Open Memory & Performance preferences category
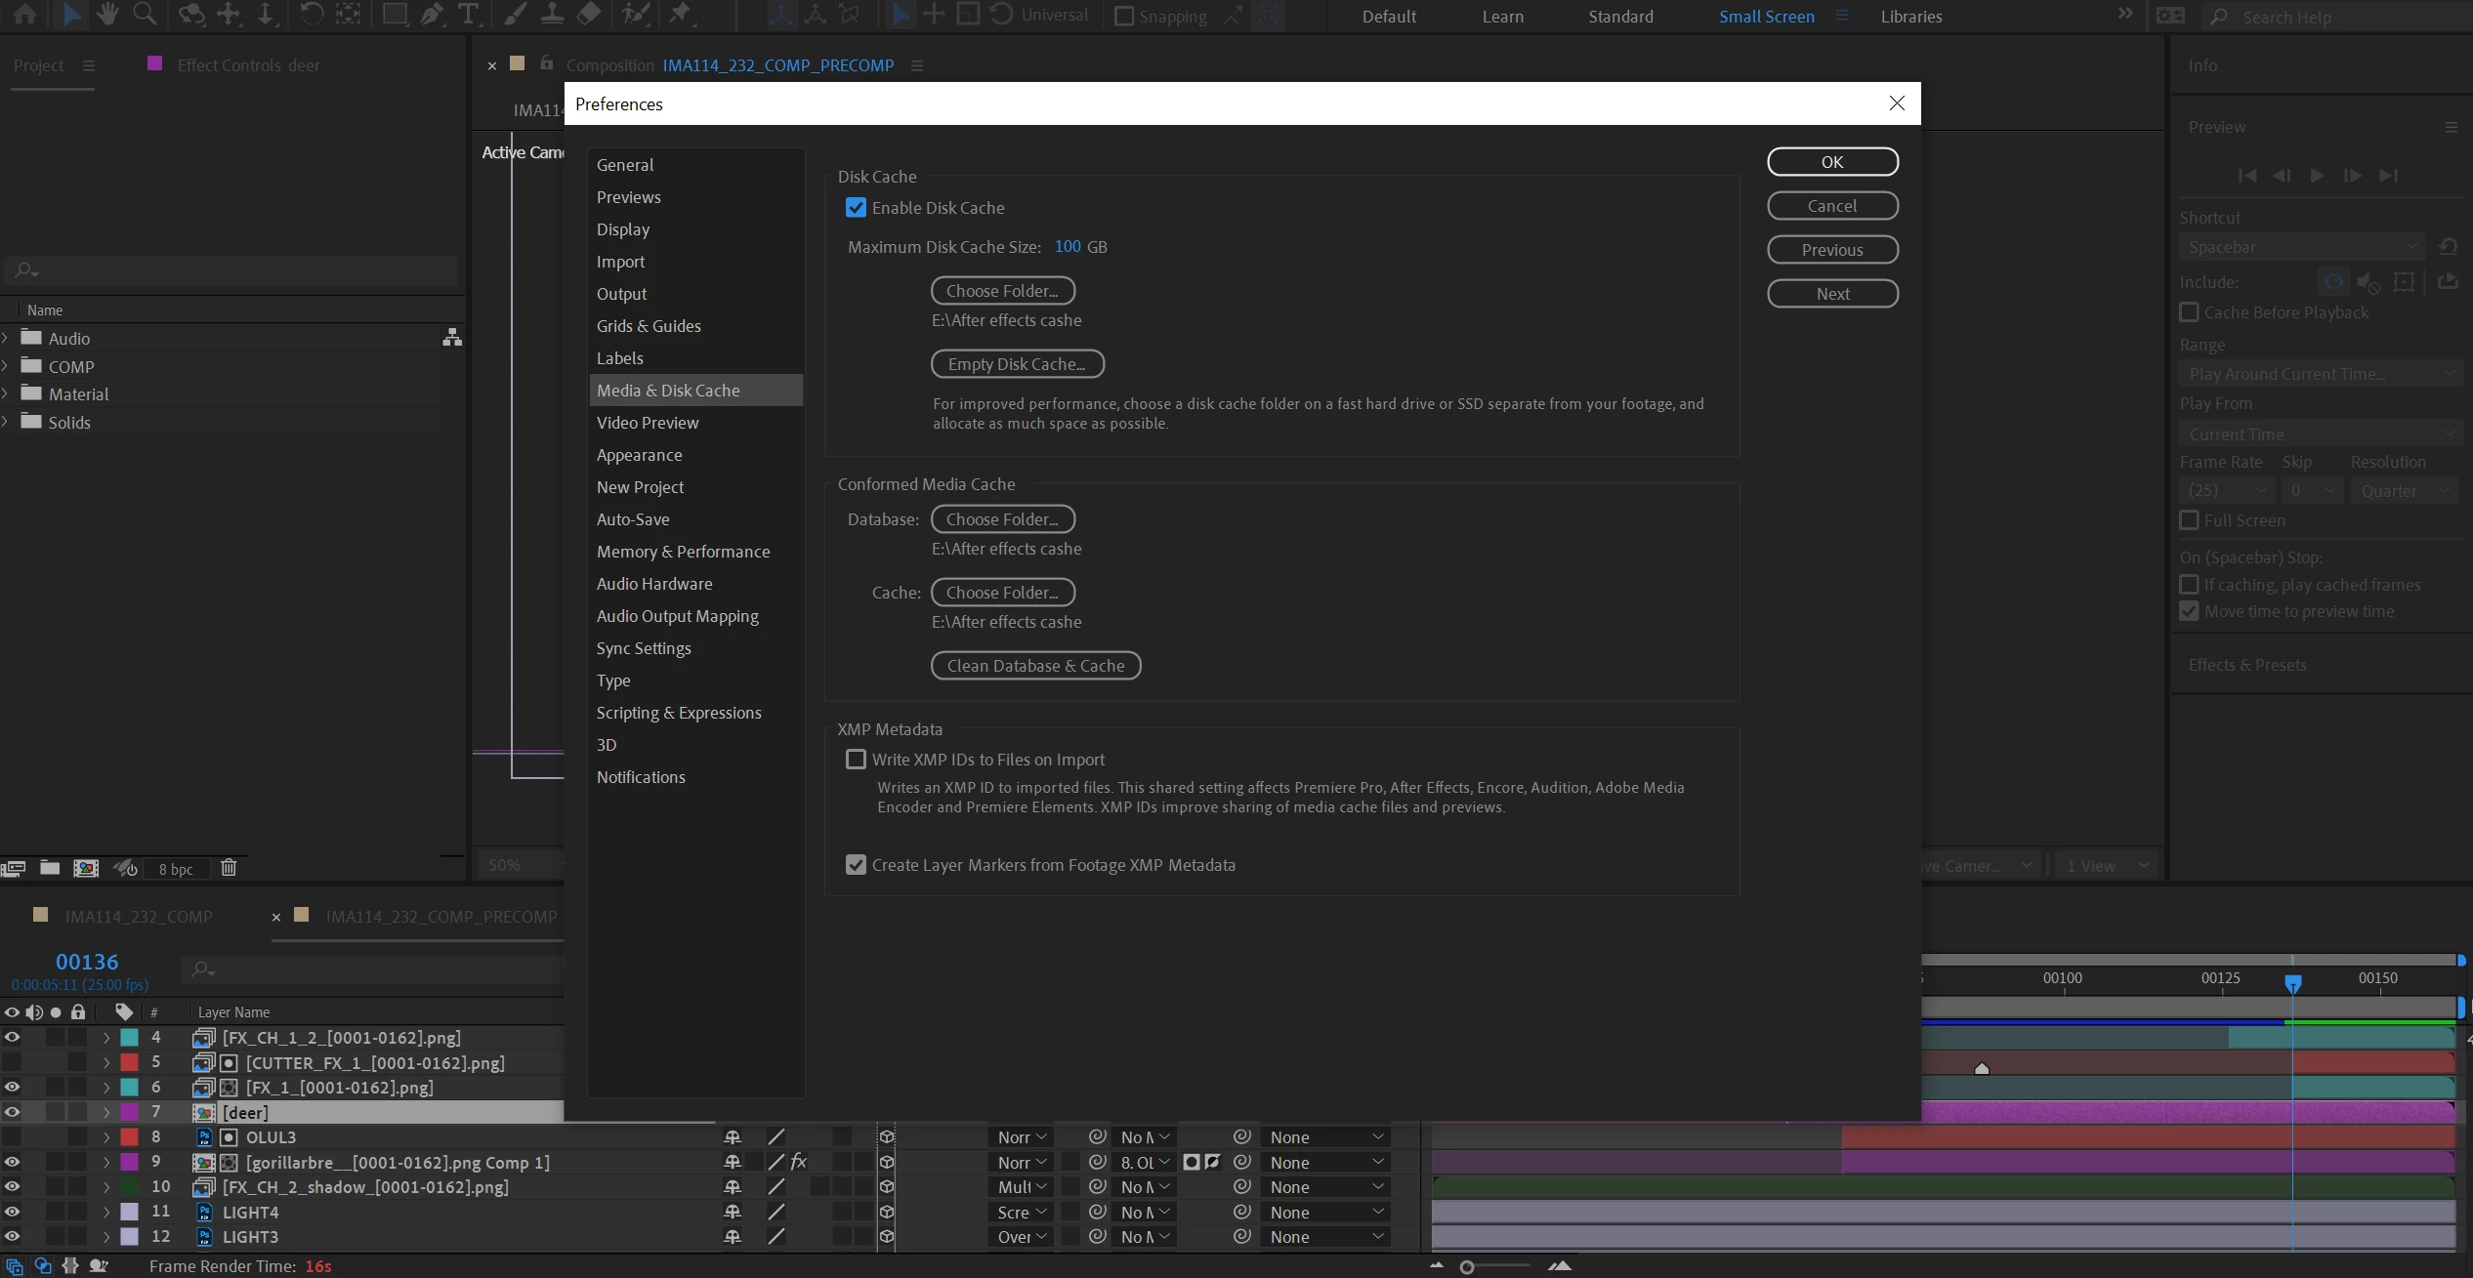Screen dimensions: 2473x1278 683,552
